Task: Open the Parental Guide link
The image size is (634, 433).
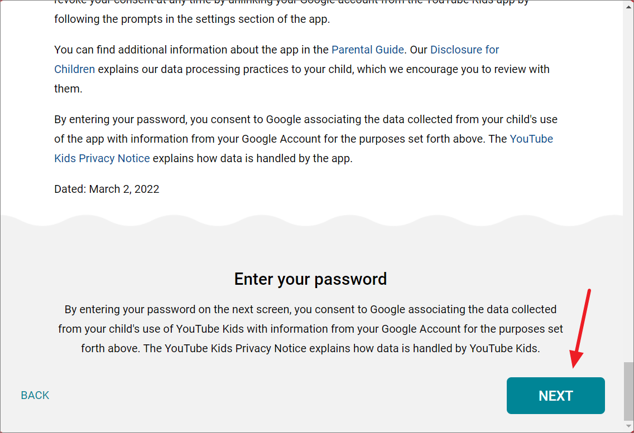Action: point(367,50)
